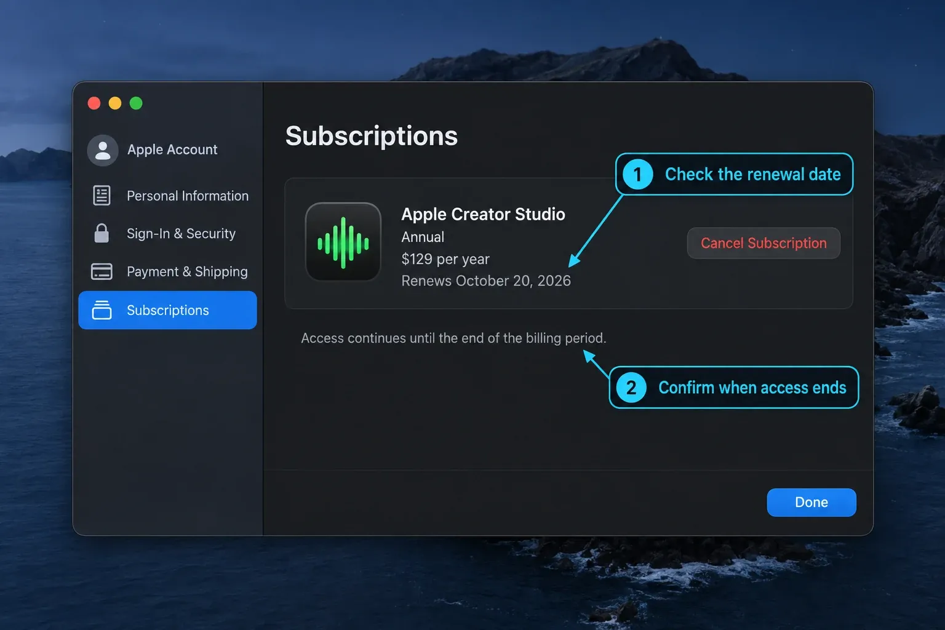Close the window with the red button

(94, 103)
